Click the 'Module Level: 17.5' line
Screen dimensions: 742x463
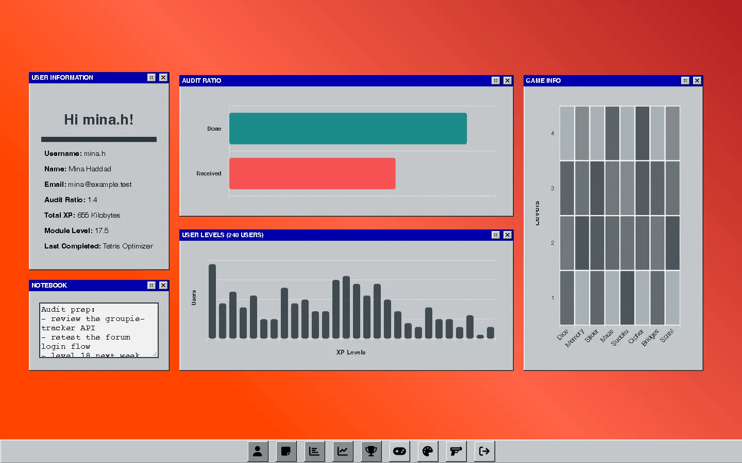coord(76,230)
